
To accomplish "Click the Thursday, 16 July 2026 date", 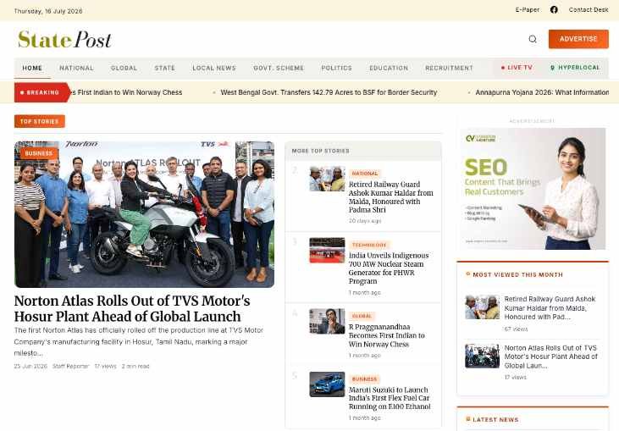I will [48, 11].
